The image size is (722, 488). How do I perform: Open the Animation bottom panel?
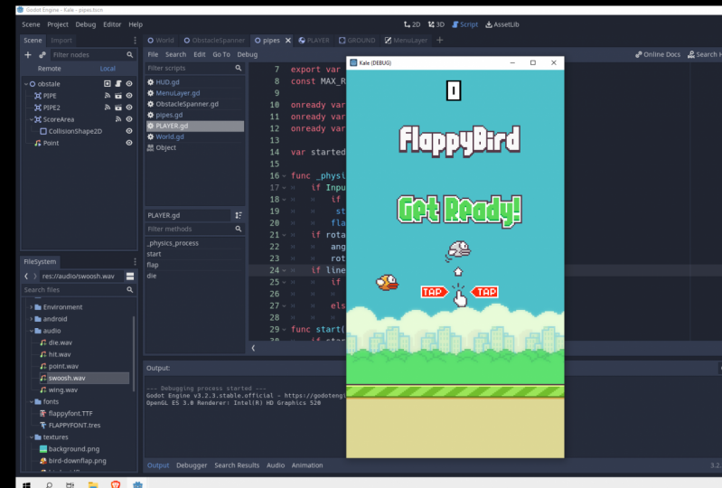click(x=307, y=465)
